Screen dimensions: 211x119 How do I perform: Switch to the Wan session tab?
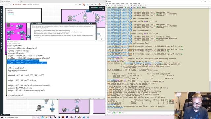click(x=109, y=7)
